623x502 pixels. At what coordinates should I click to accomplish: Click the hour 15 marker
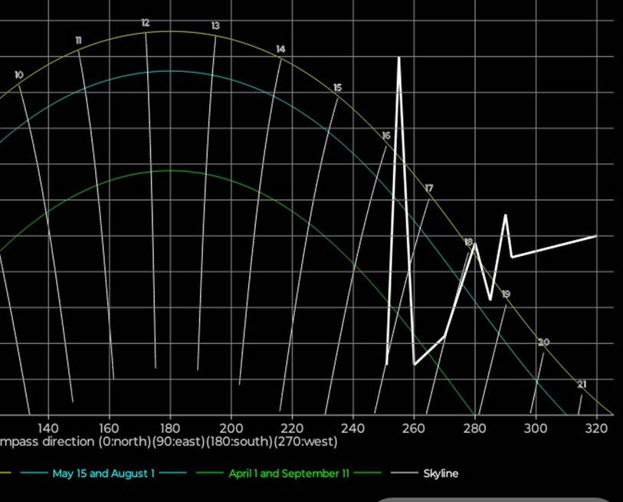click(x=338, y=88)
